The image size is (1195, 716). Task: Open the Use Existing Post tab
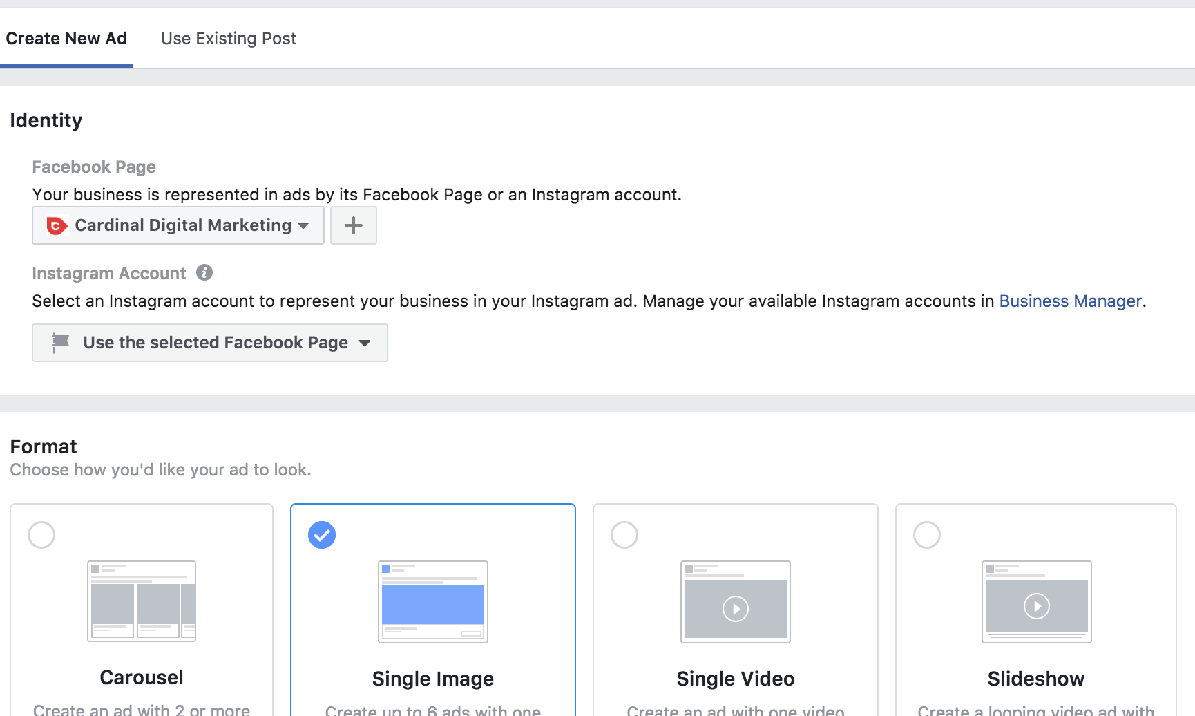click(x=229, y=39)
